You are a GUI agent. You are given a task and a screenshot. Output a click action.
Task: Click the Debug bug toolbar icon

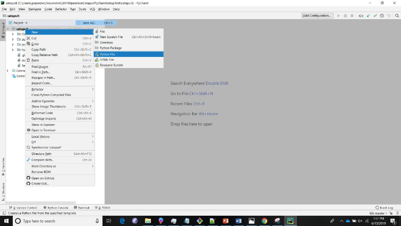345,15
